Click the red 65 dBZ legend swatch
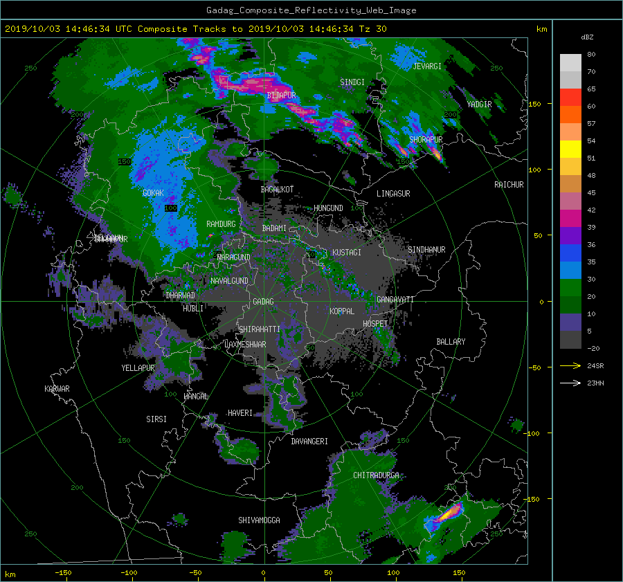This screenshot has width=623, height=582. point(570,98)
